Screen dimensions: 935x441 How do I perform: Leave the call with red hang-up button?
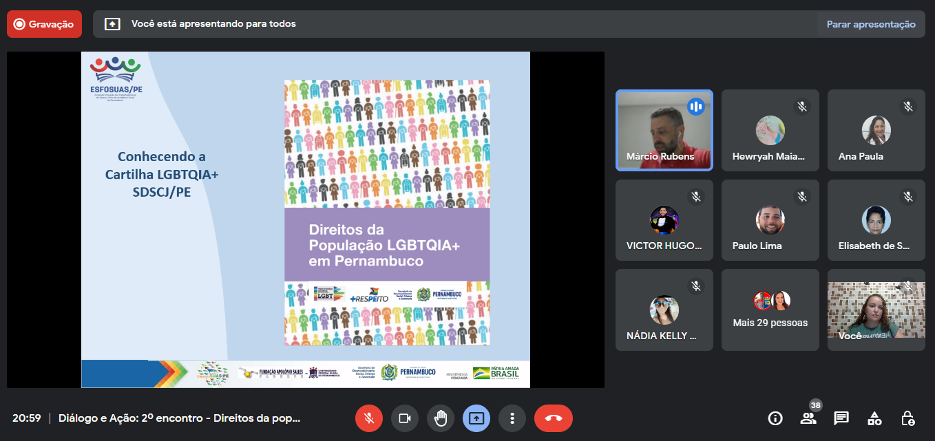(x=553, y=418)
